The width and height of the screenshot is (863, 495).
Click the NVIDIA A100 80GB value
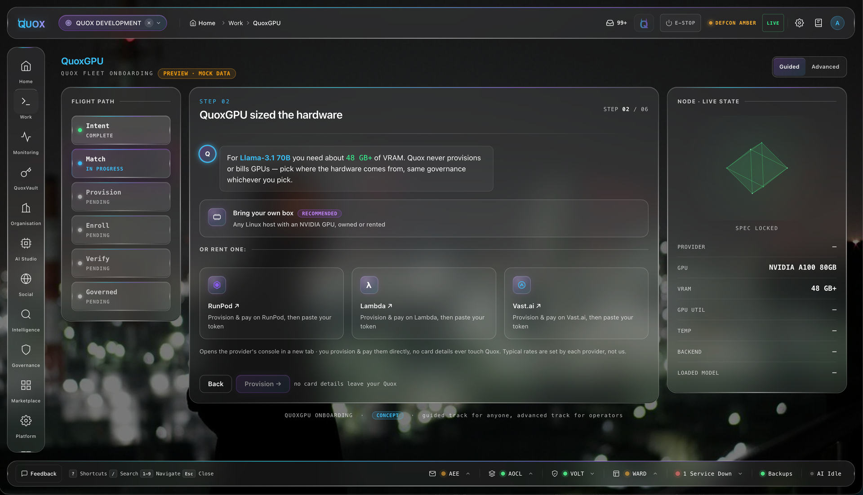tap(802, 268)
